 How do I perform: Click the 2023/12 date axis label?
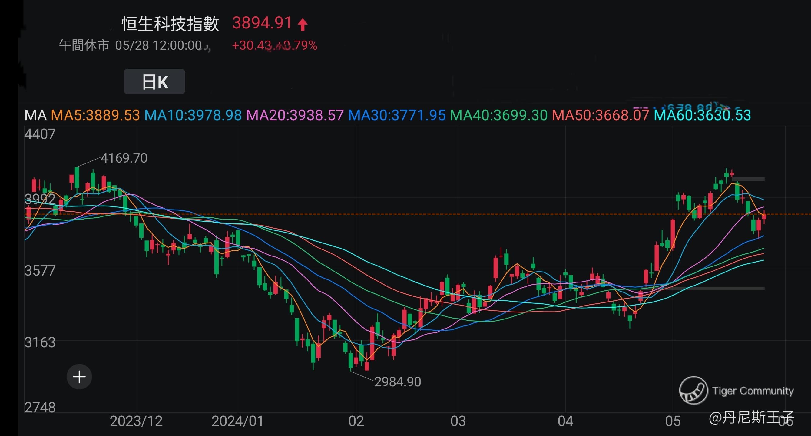(x=136, y=421)
